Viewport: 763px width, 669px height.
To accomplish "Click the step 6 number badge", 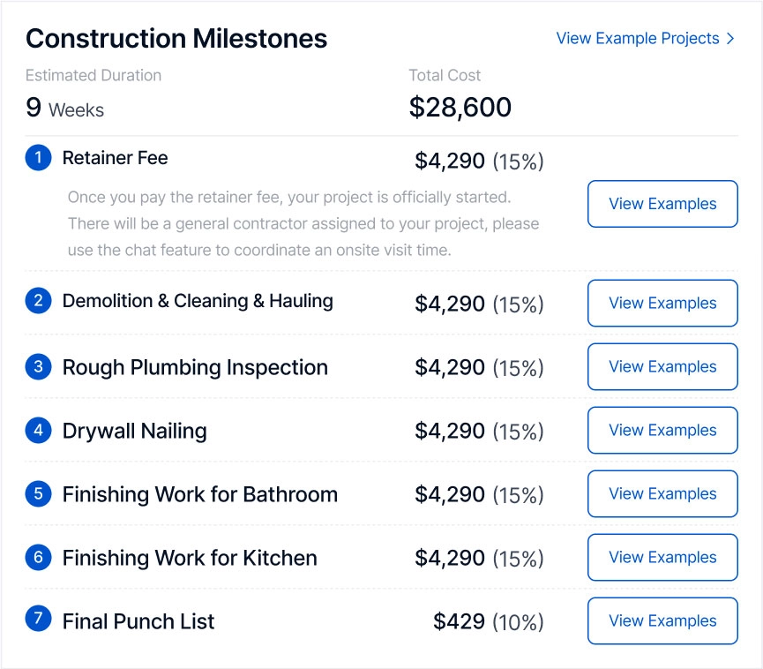I will tap(38, 558).
